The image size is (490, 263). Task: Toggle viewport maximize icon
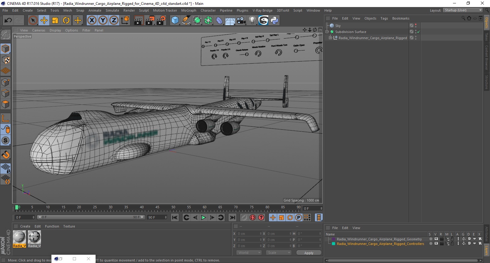(x=320, y=30)
